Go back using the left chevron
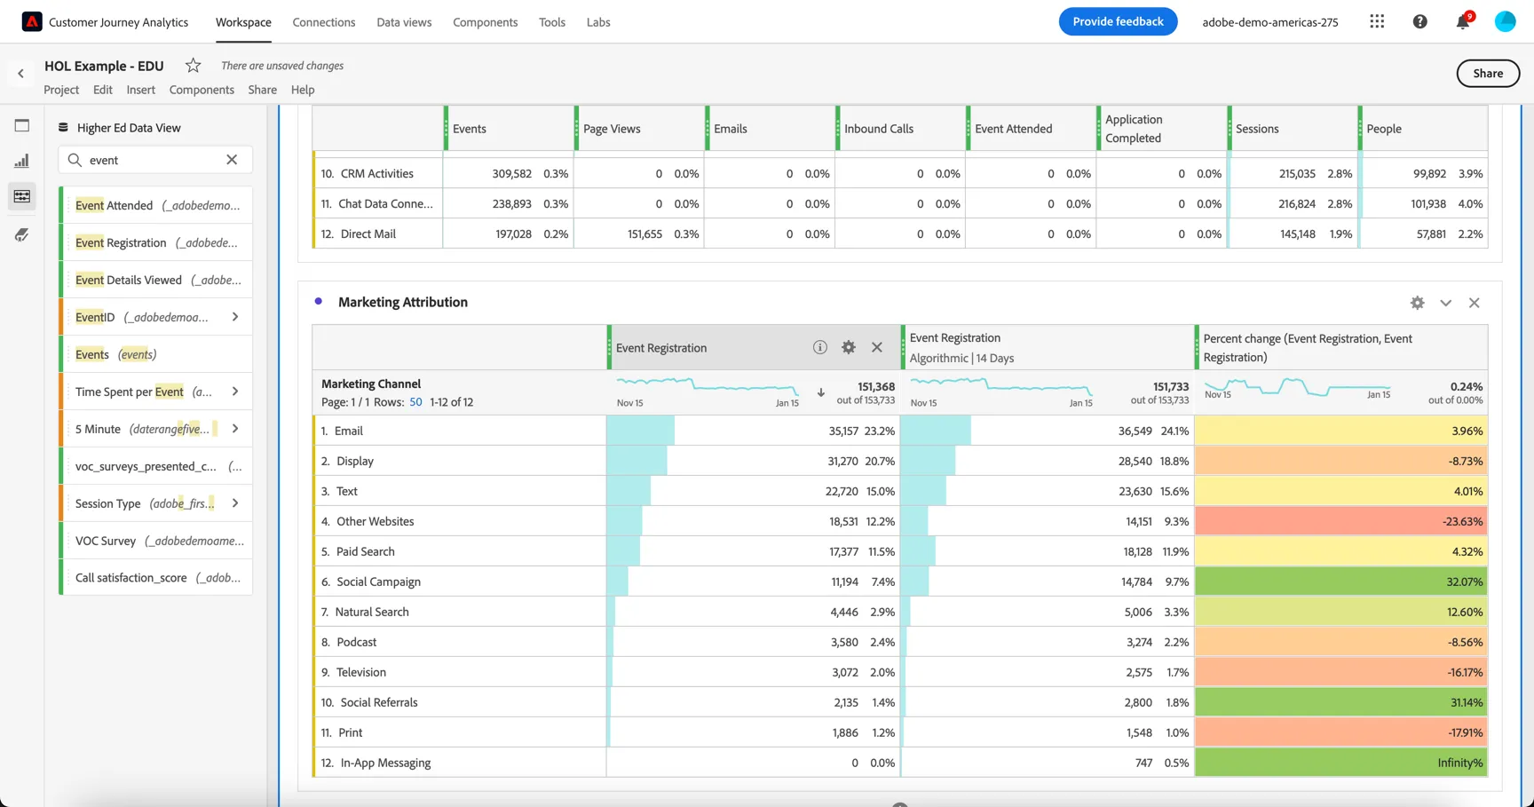This screenshot has height=807, width=1534. [x=21, y=74]
